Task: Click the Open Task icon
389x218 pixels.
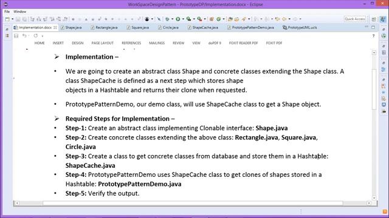Action: point(236,19)
